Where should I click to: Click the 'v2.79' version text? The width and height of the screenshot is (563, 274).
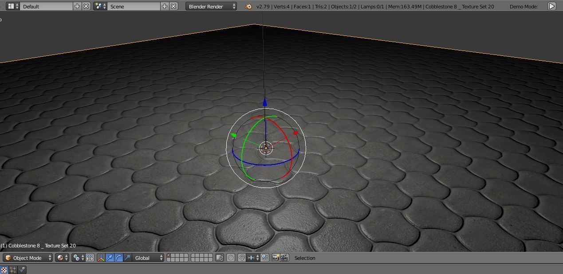[263, 7]
